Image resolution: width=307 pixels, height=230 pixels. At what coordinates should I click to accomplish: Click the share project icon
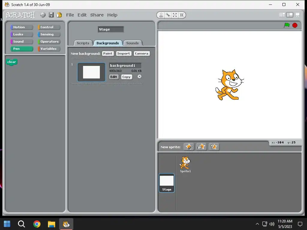tap(59, 15)
